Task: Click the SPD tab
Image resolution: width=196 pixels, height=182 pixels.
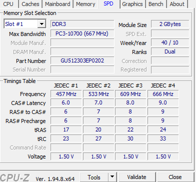Action: click(x=108, y=3)
